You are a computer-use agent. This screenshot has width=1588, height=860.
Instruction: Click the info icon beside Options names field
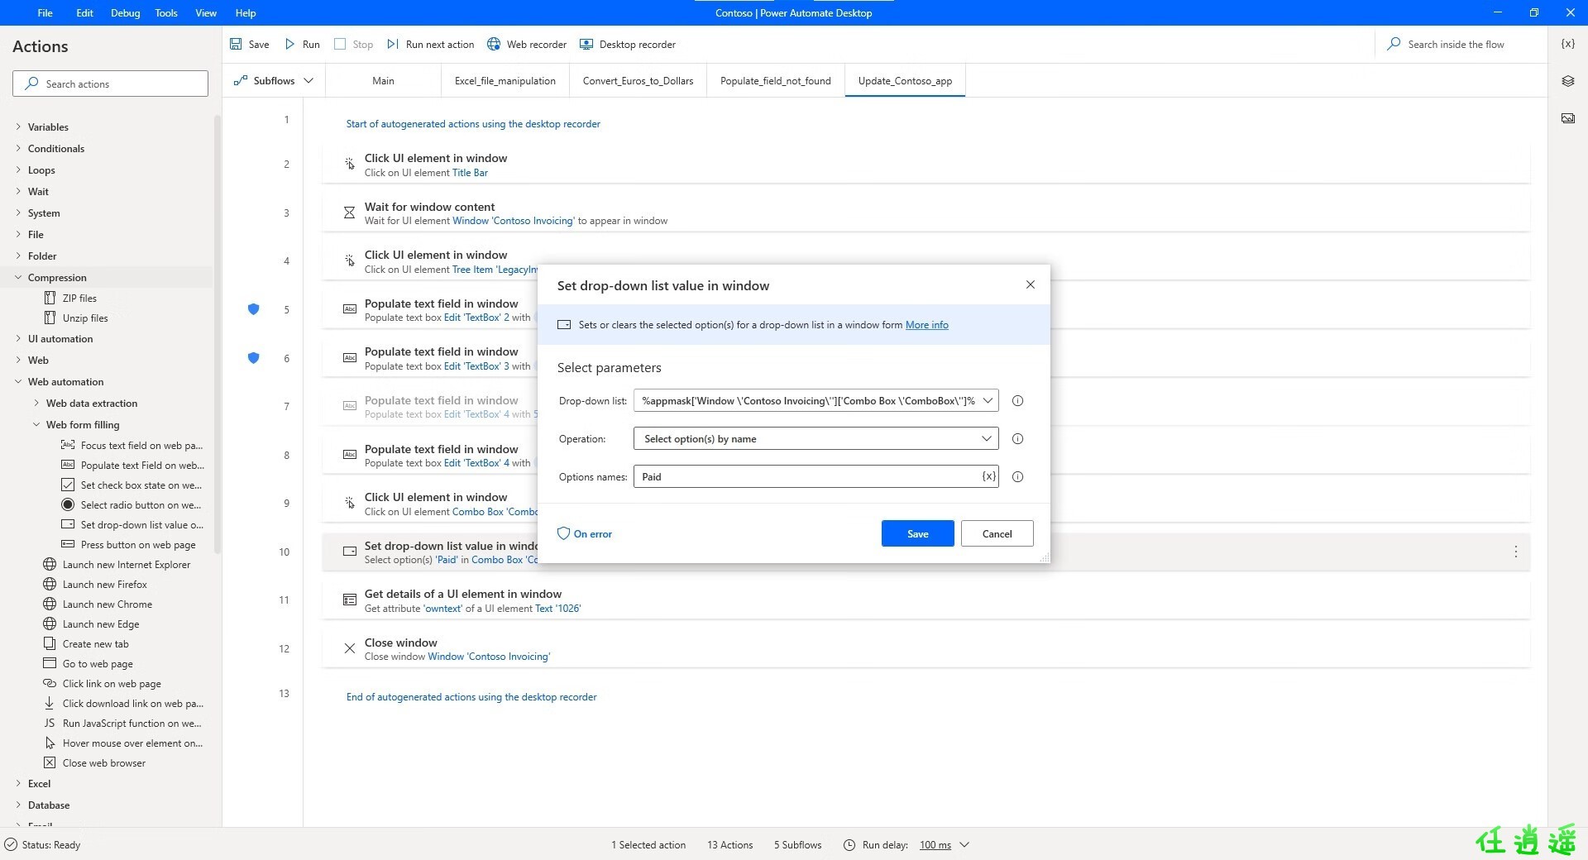(x=1017, y=477)
